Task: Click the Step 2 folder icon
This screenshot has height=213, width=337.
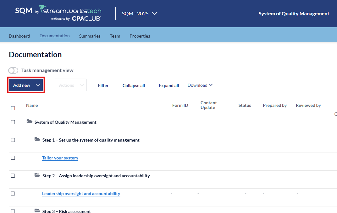Action: 37,175
